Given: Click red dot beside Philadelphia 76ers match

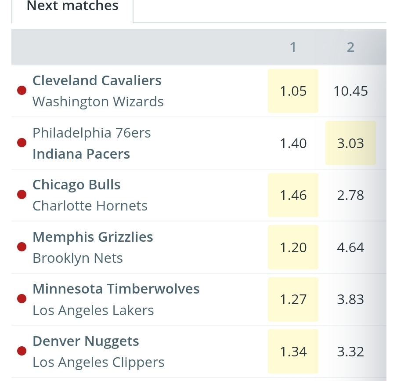Looking at the screenshot, I should coord(22,143).
